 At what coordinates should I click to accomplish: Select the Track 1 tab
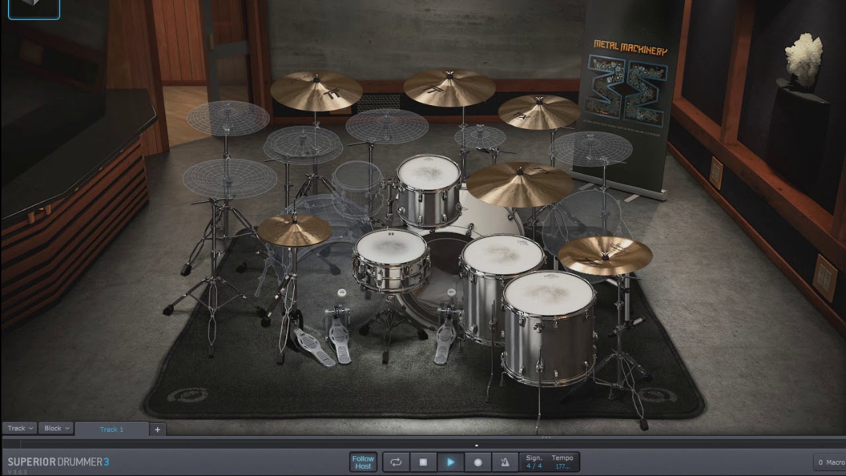point(112,429)
